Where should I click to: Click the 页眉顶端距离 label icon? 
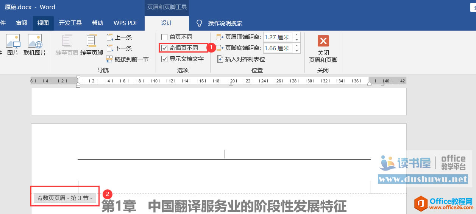pyautogui.click(x=220, y=37)
